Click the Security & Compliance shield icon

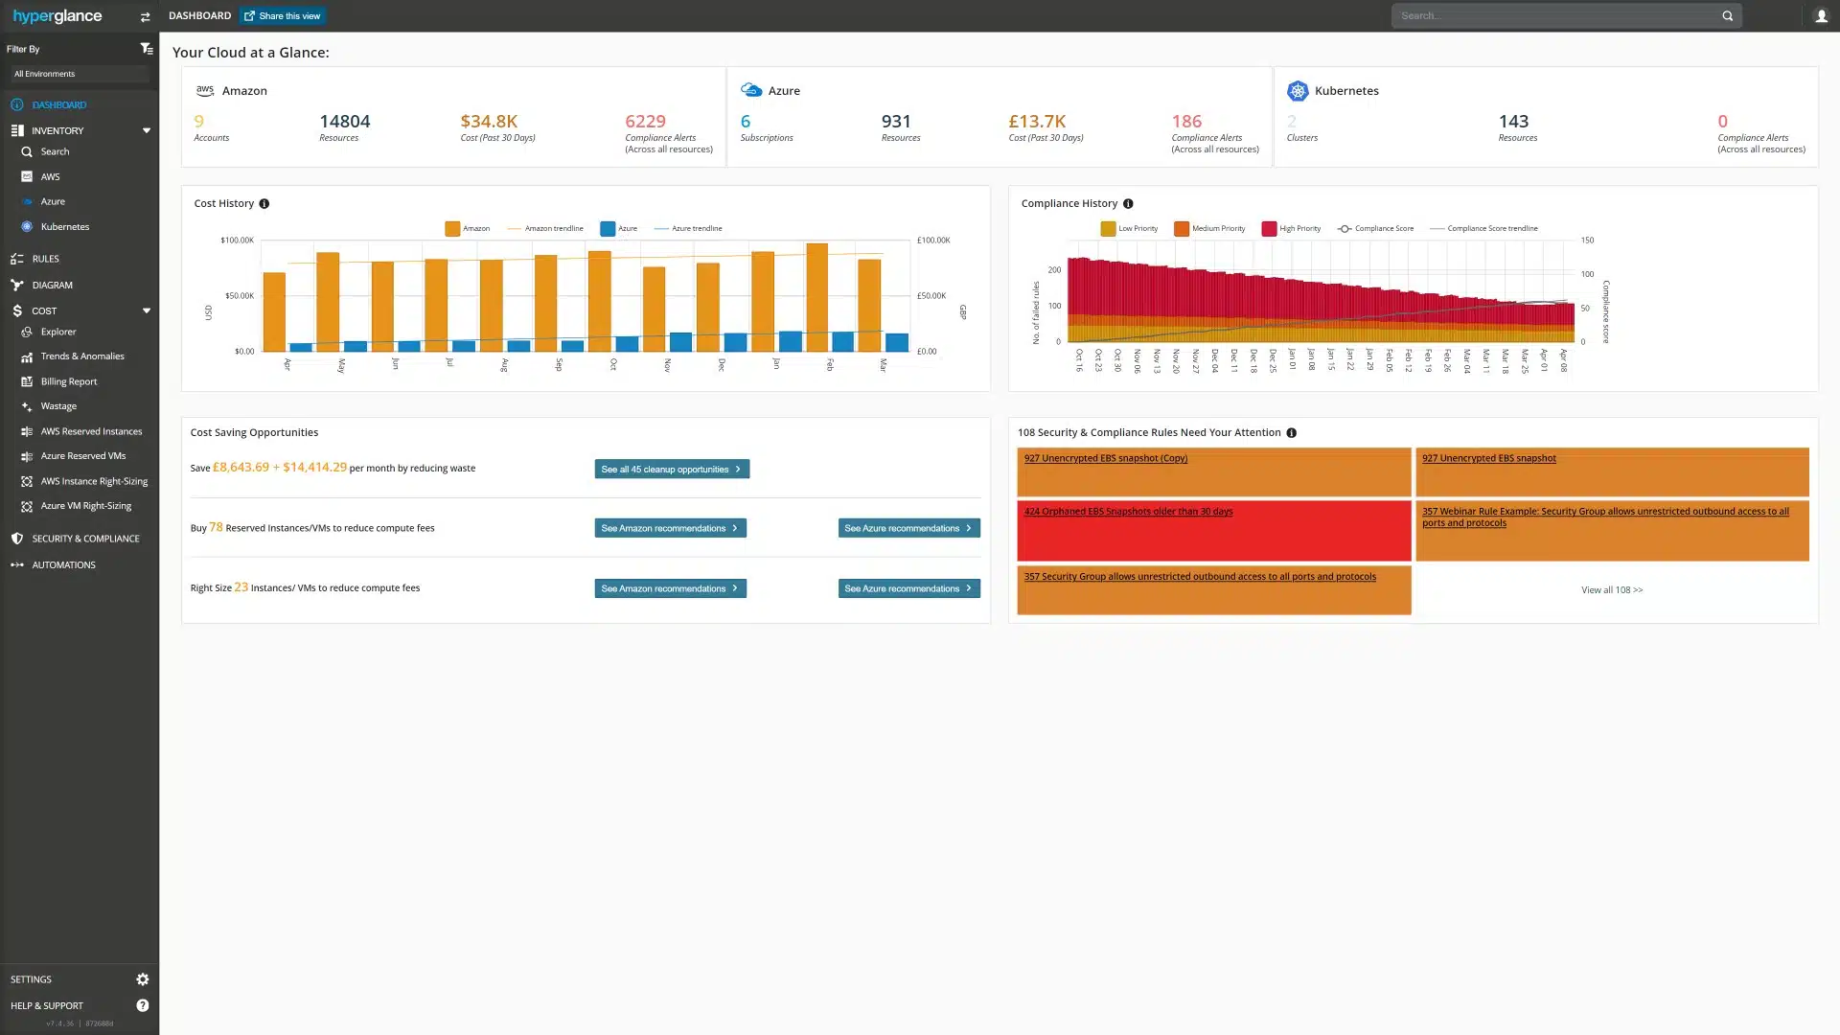point(17,539)
